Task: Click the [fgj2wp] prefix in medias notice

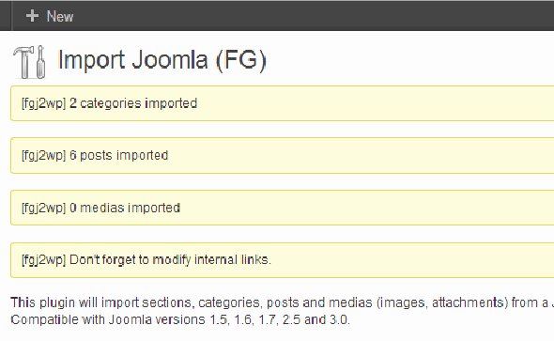Action: coord(44,208)
